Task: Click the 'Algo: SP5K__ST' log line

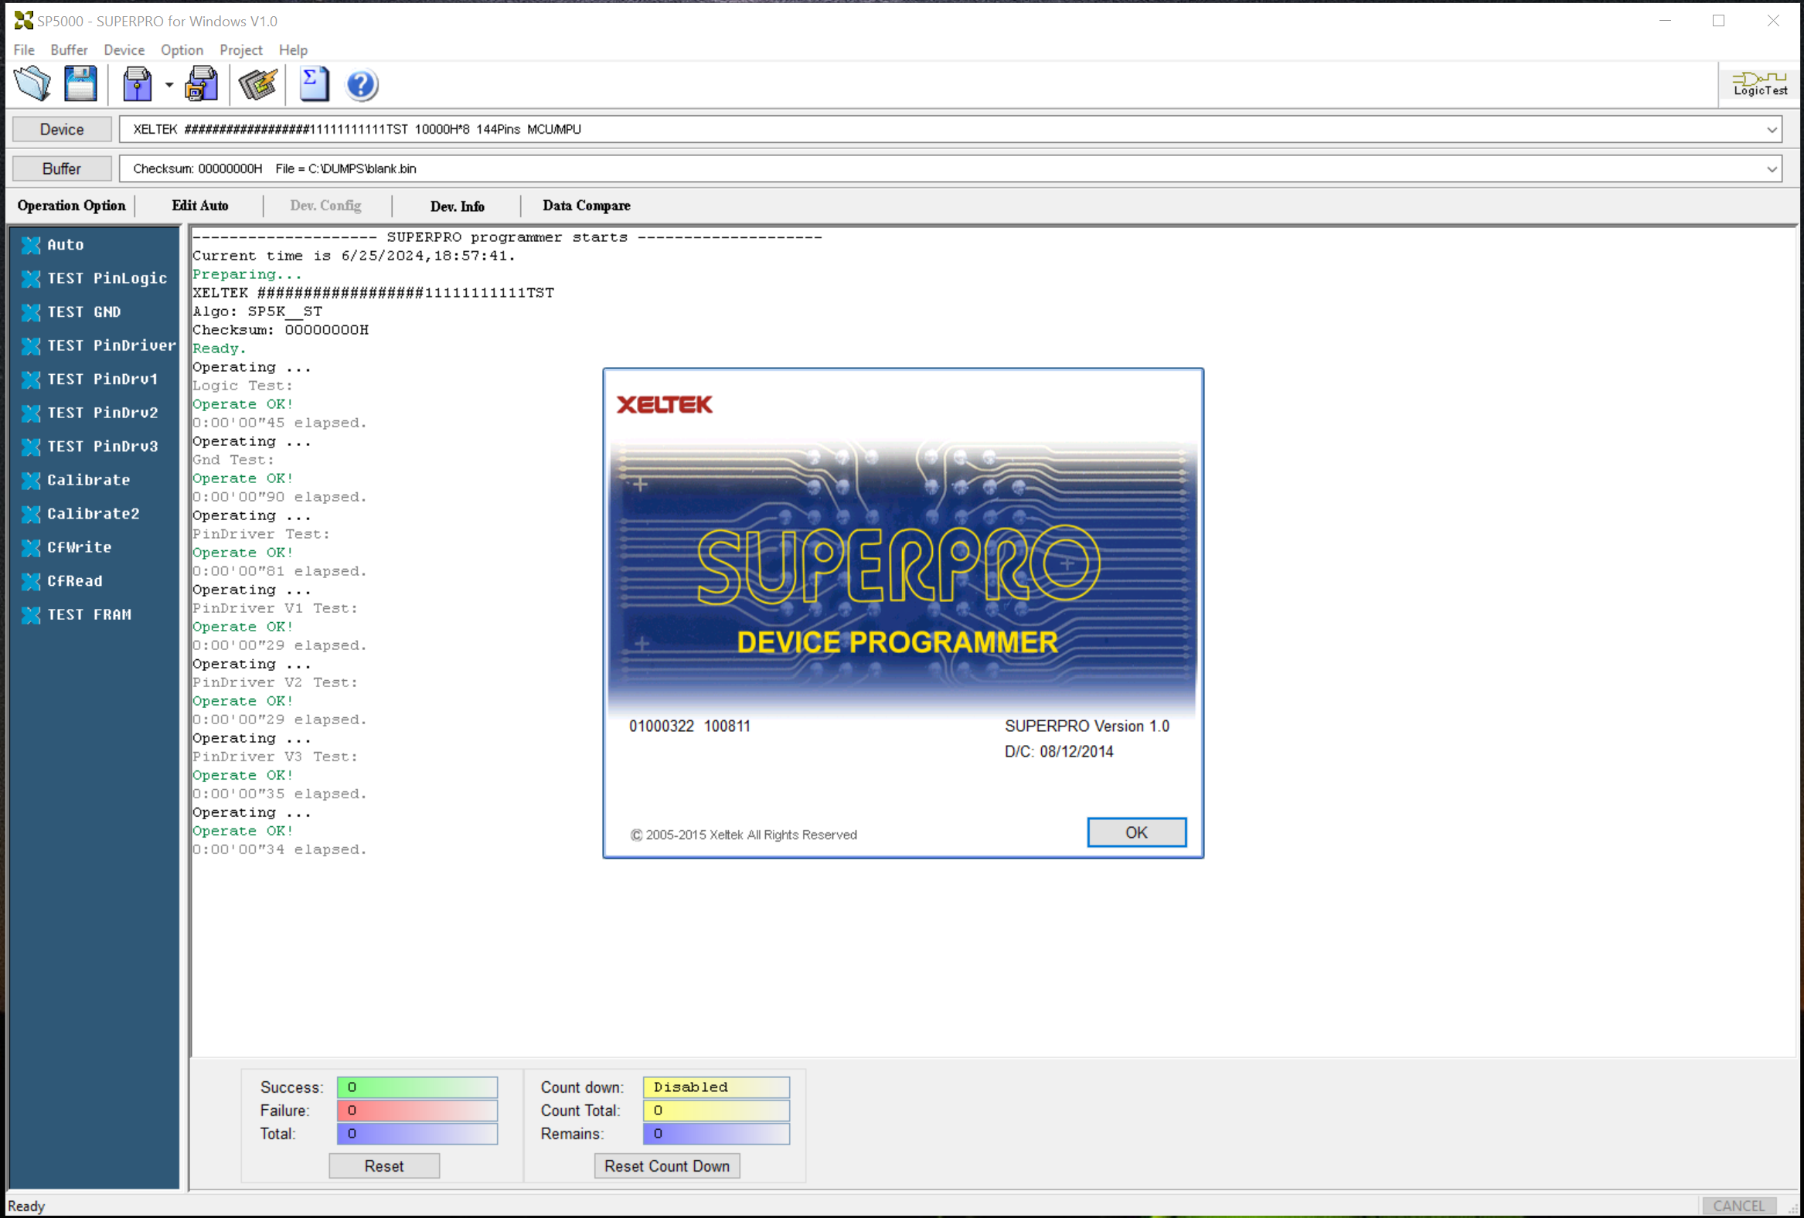Action: (257, 311)
